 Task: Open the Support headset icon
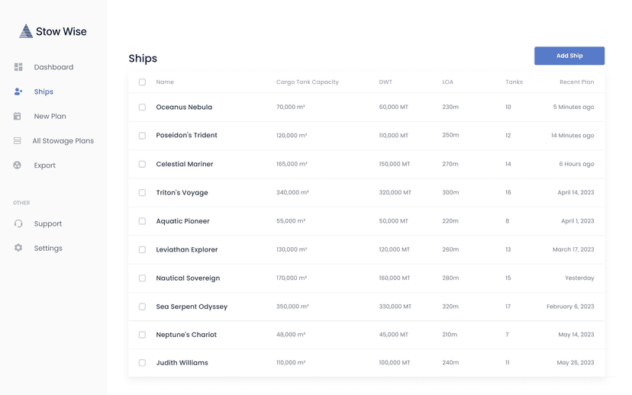point(18,223)
